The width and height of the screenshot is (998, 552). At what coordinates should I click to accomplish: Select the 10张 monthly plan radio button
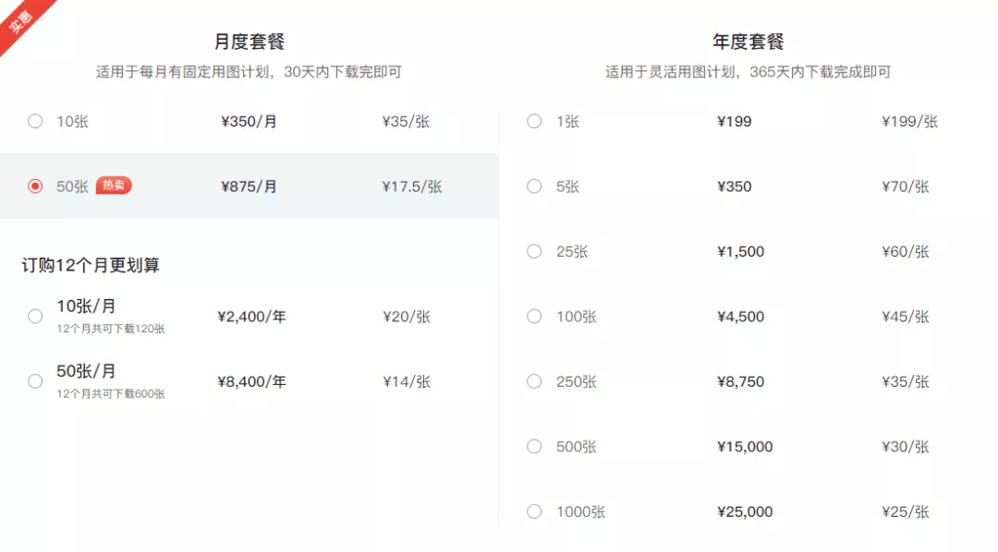pyautogui.click(x=35, y=121)
